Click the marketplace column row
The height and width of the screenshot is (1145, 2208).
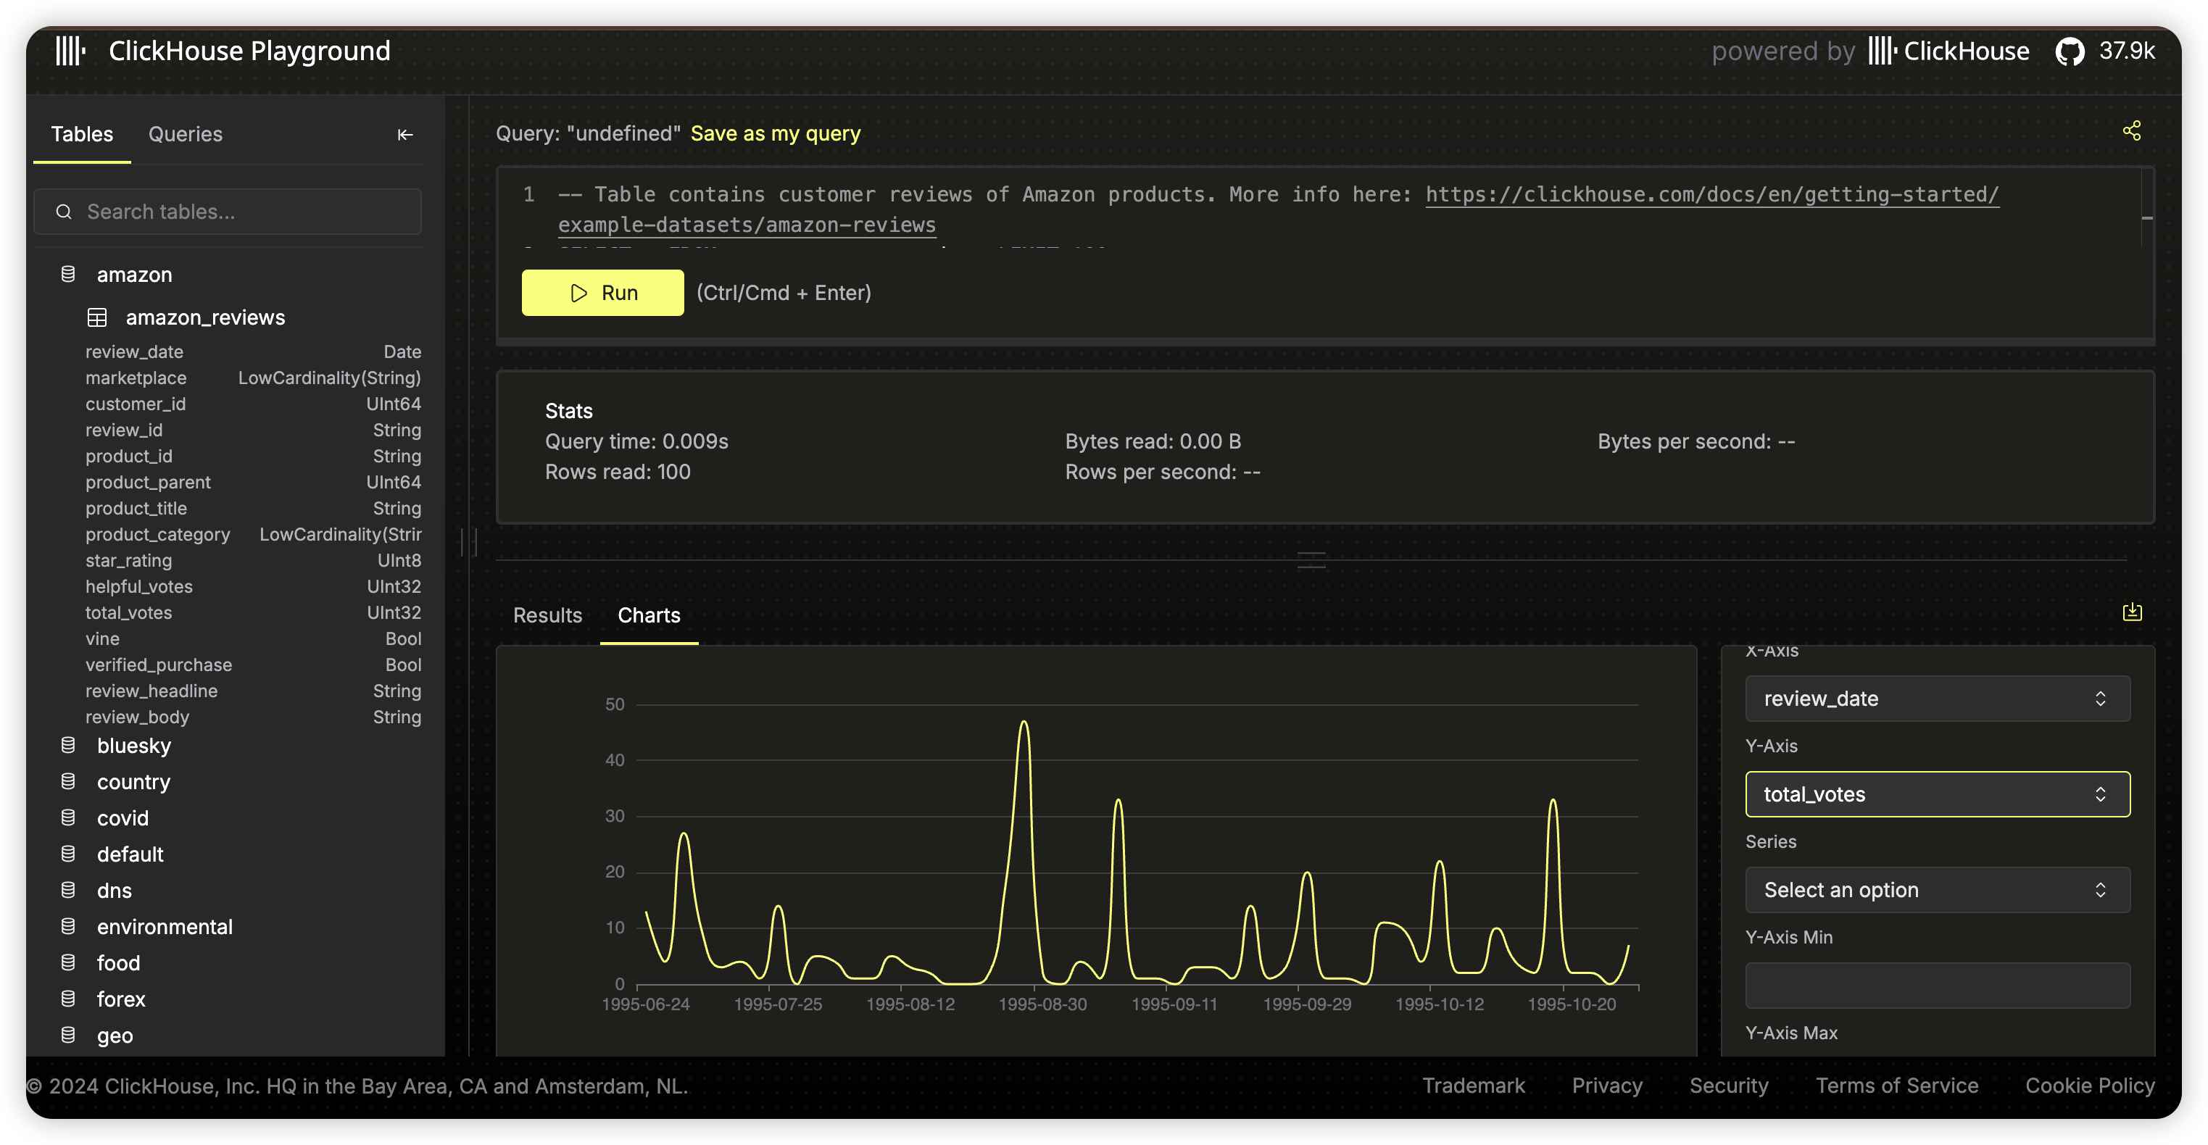click(253, 378)
